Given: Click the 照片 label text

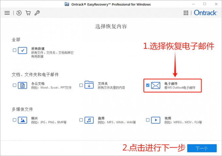Looking at the screenshot, I should [35, 118].
